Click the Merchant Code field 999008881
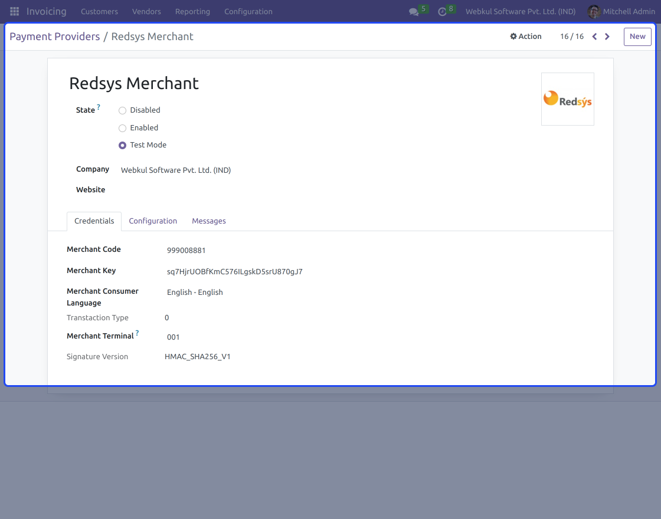The image size is (661, 519). (x=186, y=250)
